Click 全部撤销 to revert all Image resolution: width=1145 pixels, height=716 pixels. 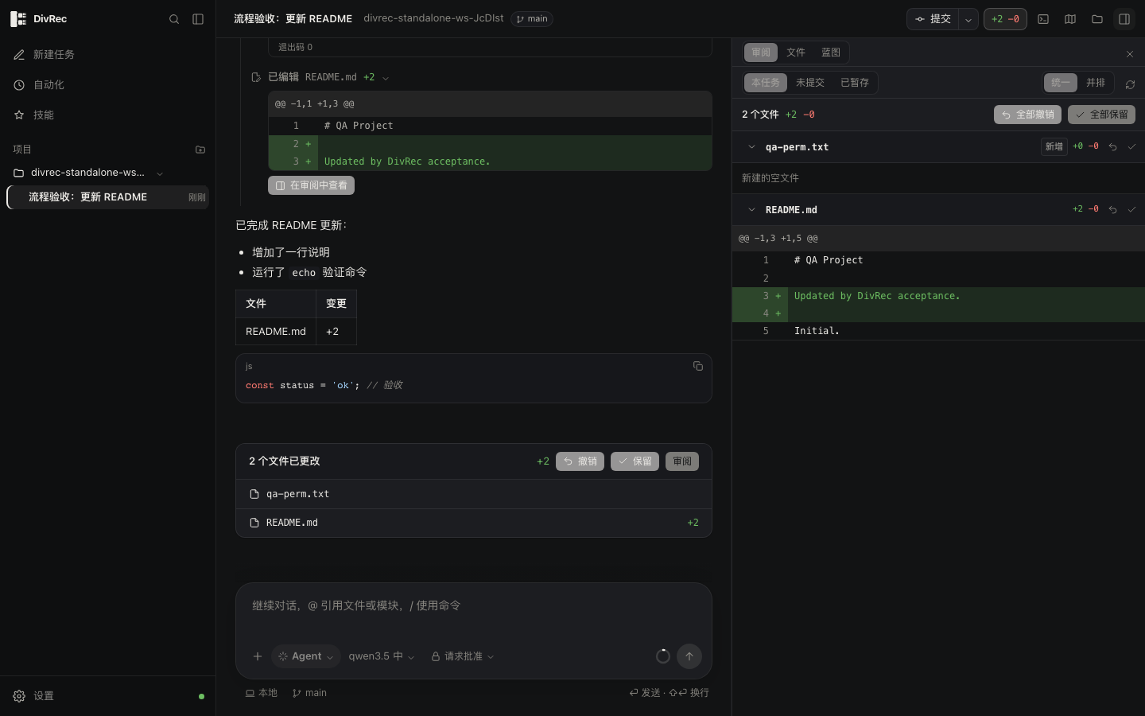pos(1027,115)
